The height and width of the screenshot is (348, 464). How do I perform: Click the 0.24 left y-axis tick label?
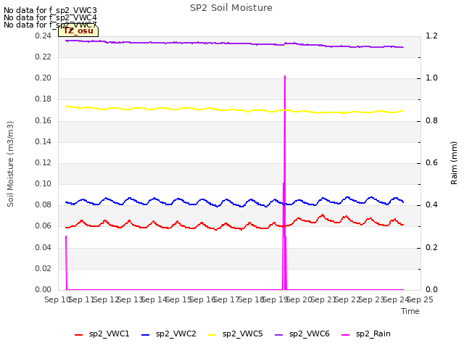[43, 36]
